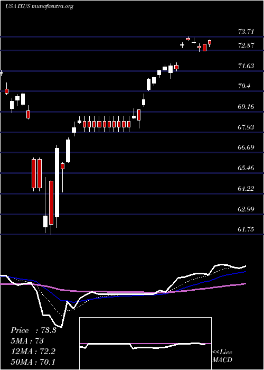The width and height of the screenshot is (264, 370).
Task: Click the 72.87 price axis label
Action: [x=246, y=45]
